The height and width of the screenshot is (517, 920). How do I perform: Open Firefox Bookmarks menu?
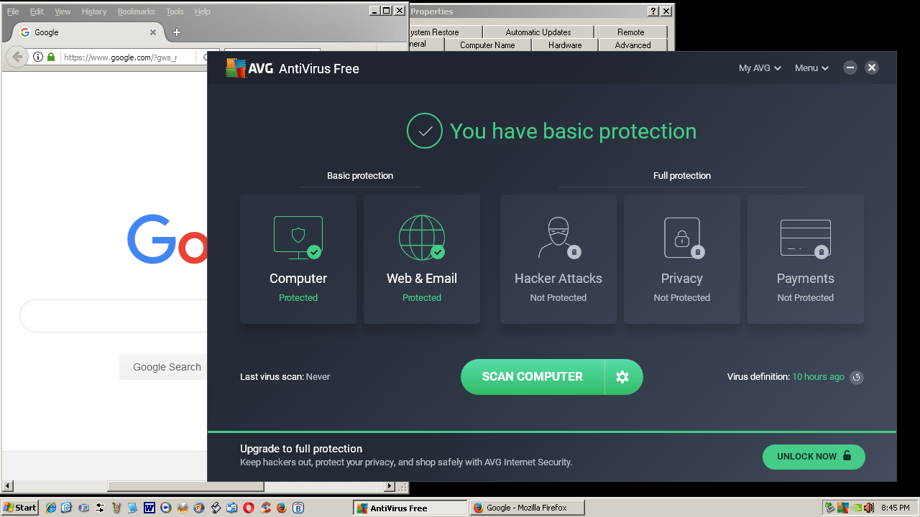(137, 11)
